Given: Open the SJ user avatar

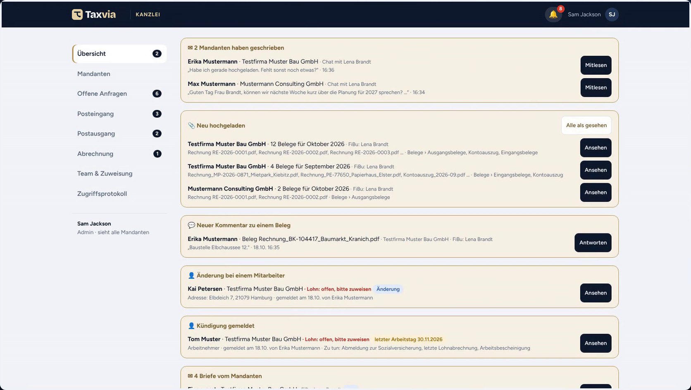Looking at the screenshot, I should pos(612,14).
